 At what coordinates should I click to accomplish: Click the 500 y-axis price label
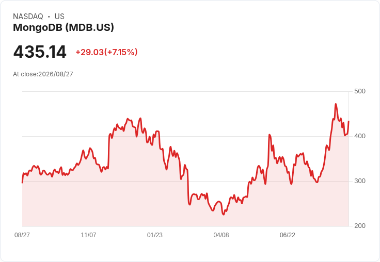click(360, 91)
